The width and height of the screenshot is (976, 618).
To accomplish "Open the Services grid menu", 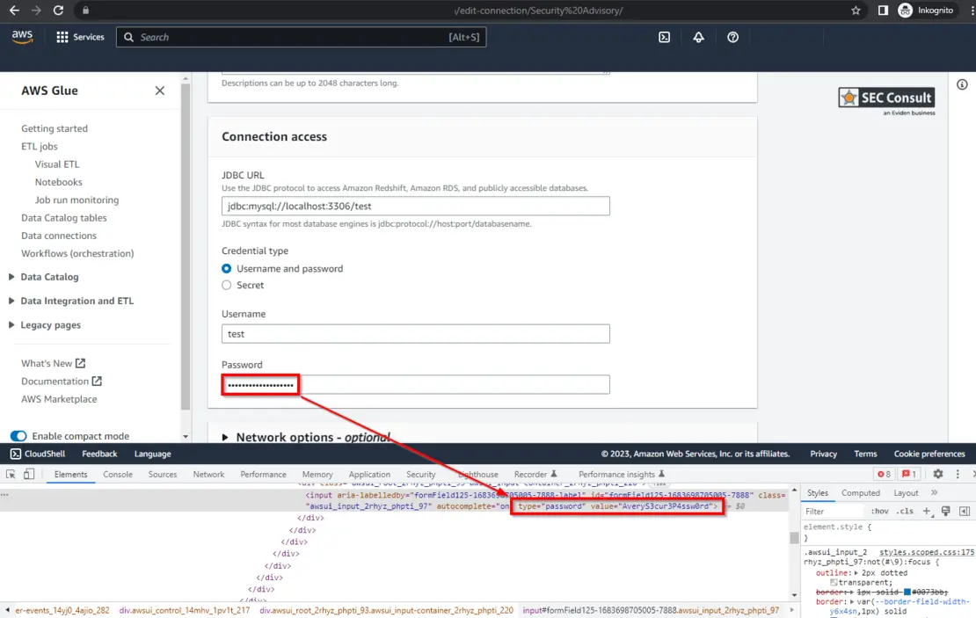I will tap(80, 37).
